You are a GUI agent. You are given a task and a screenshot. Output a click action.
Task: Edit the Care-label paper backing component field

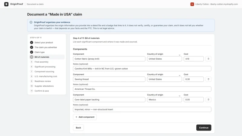coord(109,100)
